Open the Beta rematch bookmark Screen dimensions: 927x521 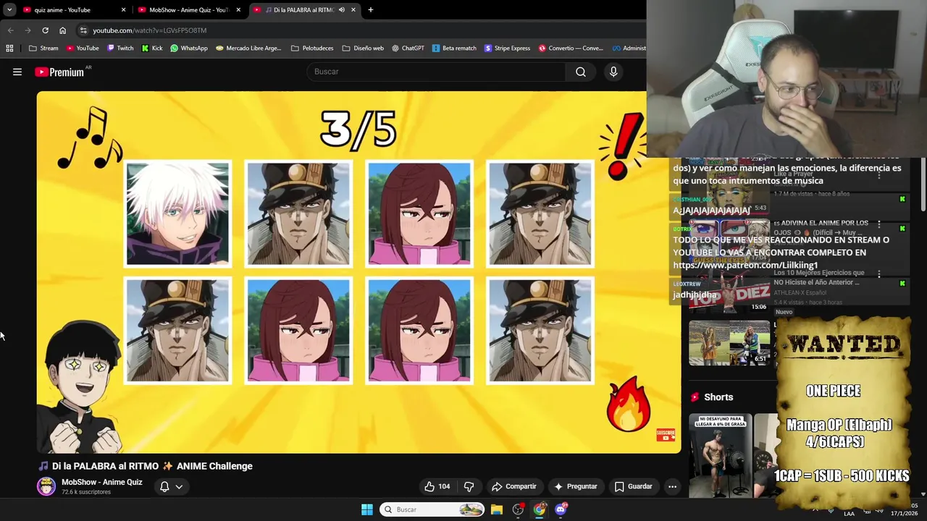454,48
